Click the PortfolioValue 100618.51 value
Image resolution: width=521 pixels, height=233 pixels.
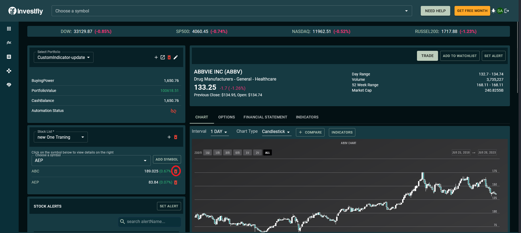(169, 91)
